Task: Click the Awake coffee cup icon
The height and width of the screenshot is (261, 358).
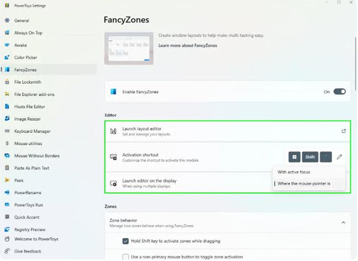Action: point(7,45)
